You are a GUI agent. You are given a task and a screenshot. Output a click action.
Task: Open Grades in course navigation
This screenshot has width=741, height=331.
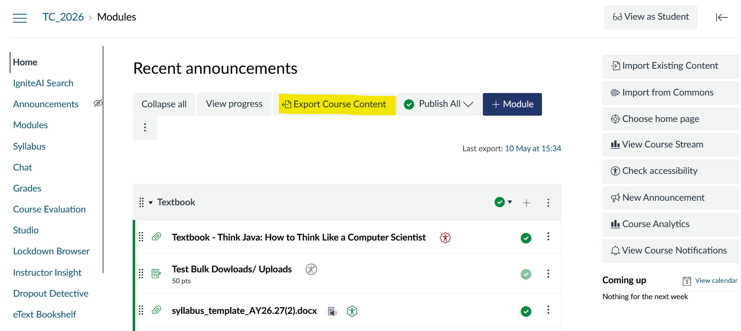pyautogui.click(x=27, y=188)
